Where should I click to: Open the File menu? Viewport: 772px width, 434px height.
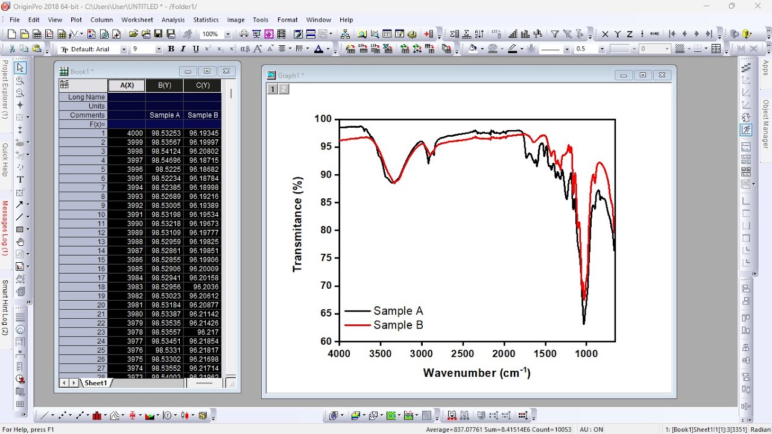[x=14, y=20]
